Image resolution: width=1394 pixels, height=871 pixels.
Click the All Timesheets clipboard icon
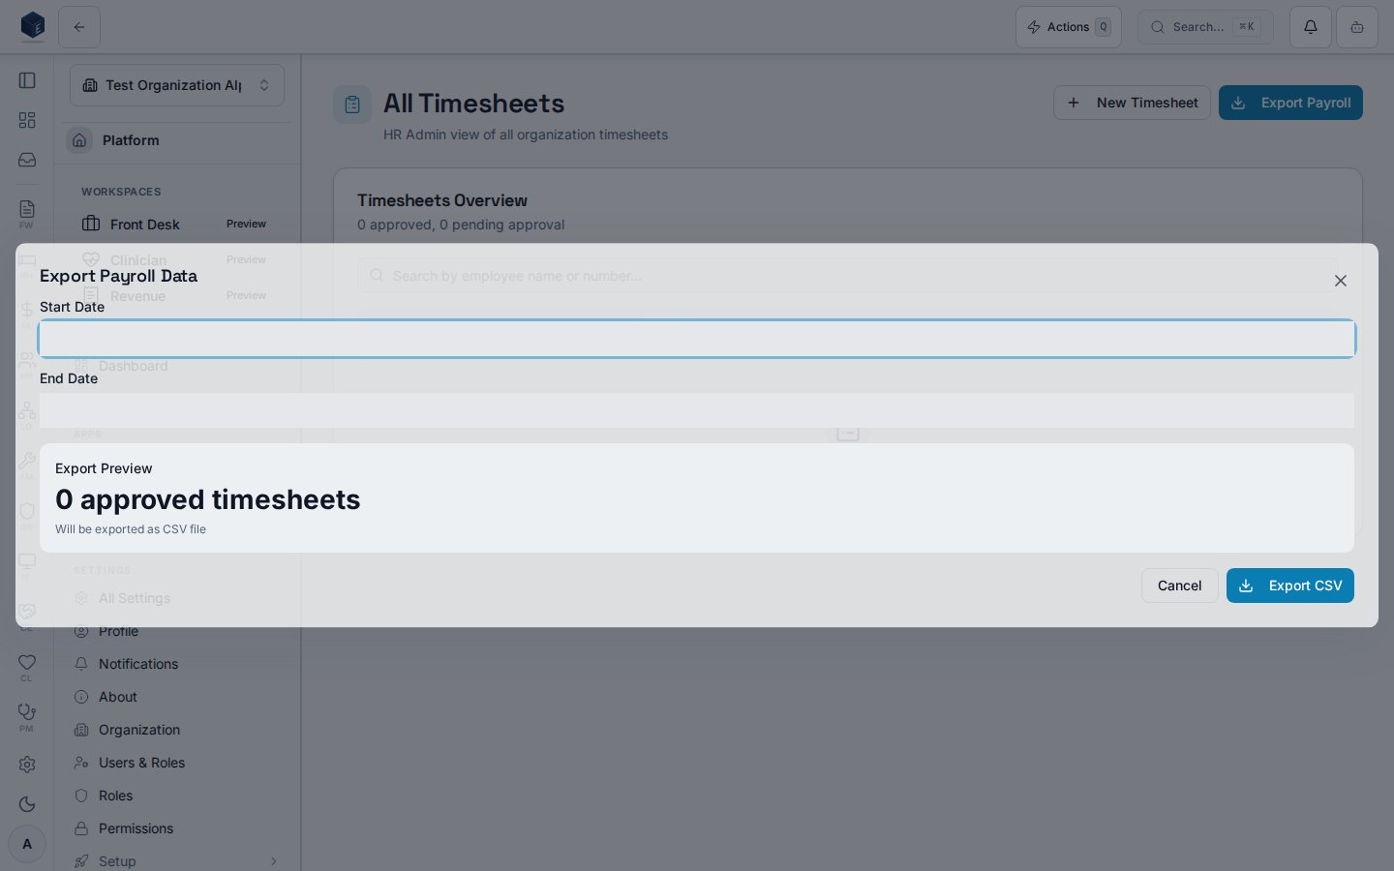pyautogui.click(x=352, y=105)
